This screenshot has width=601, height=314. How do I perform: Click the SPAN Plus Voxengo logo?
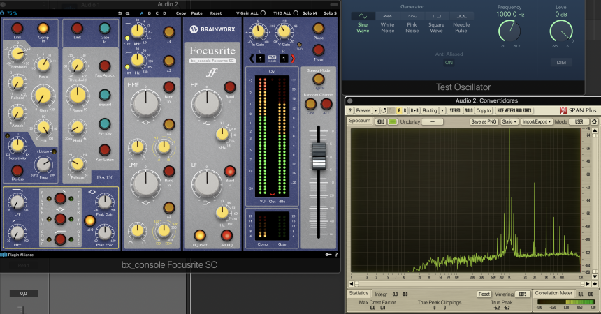[x=563, y=110]
